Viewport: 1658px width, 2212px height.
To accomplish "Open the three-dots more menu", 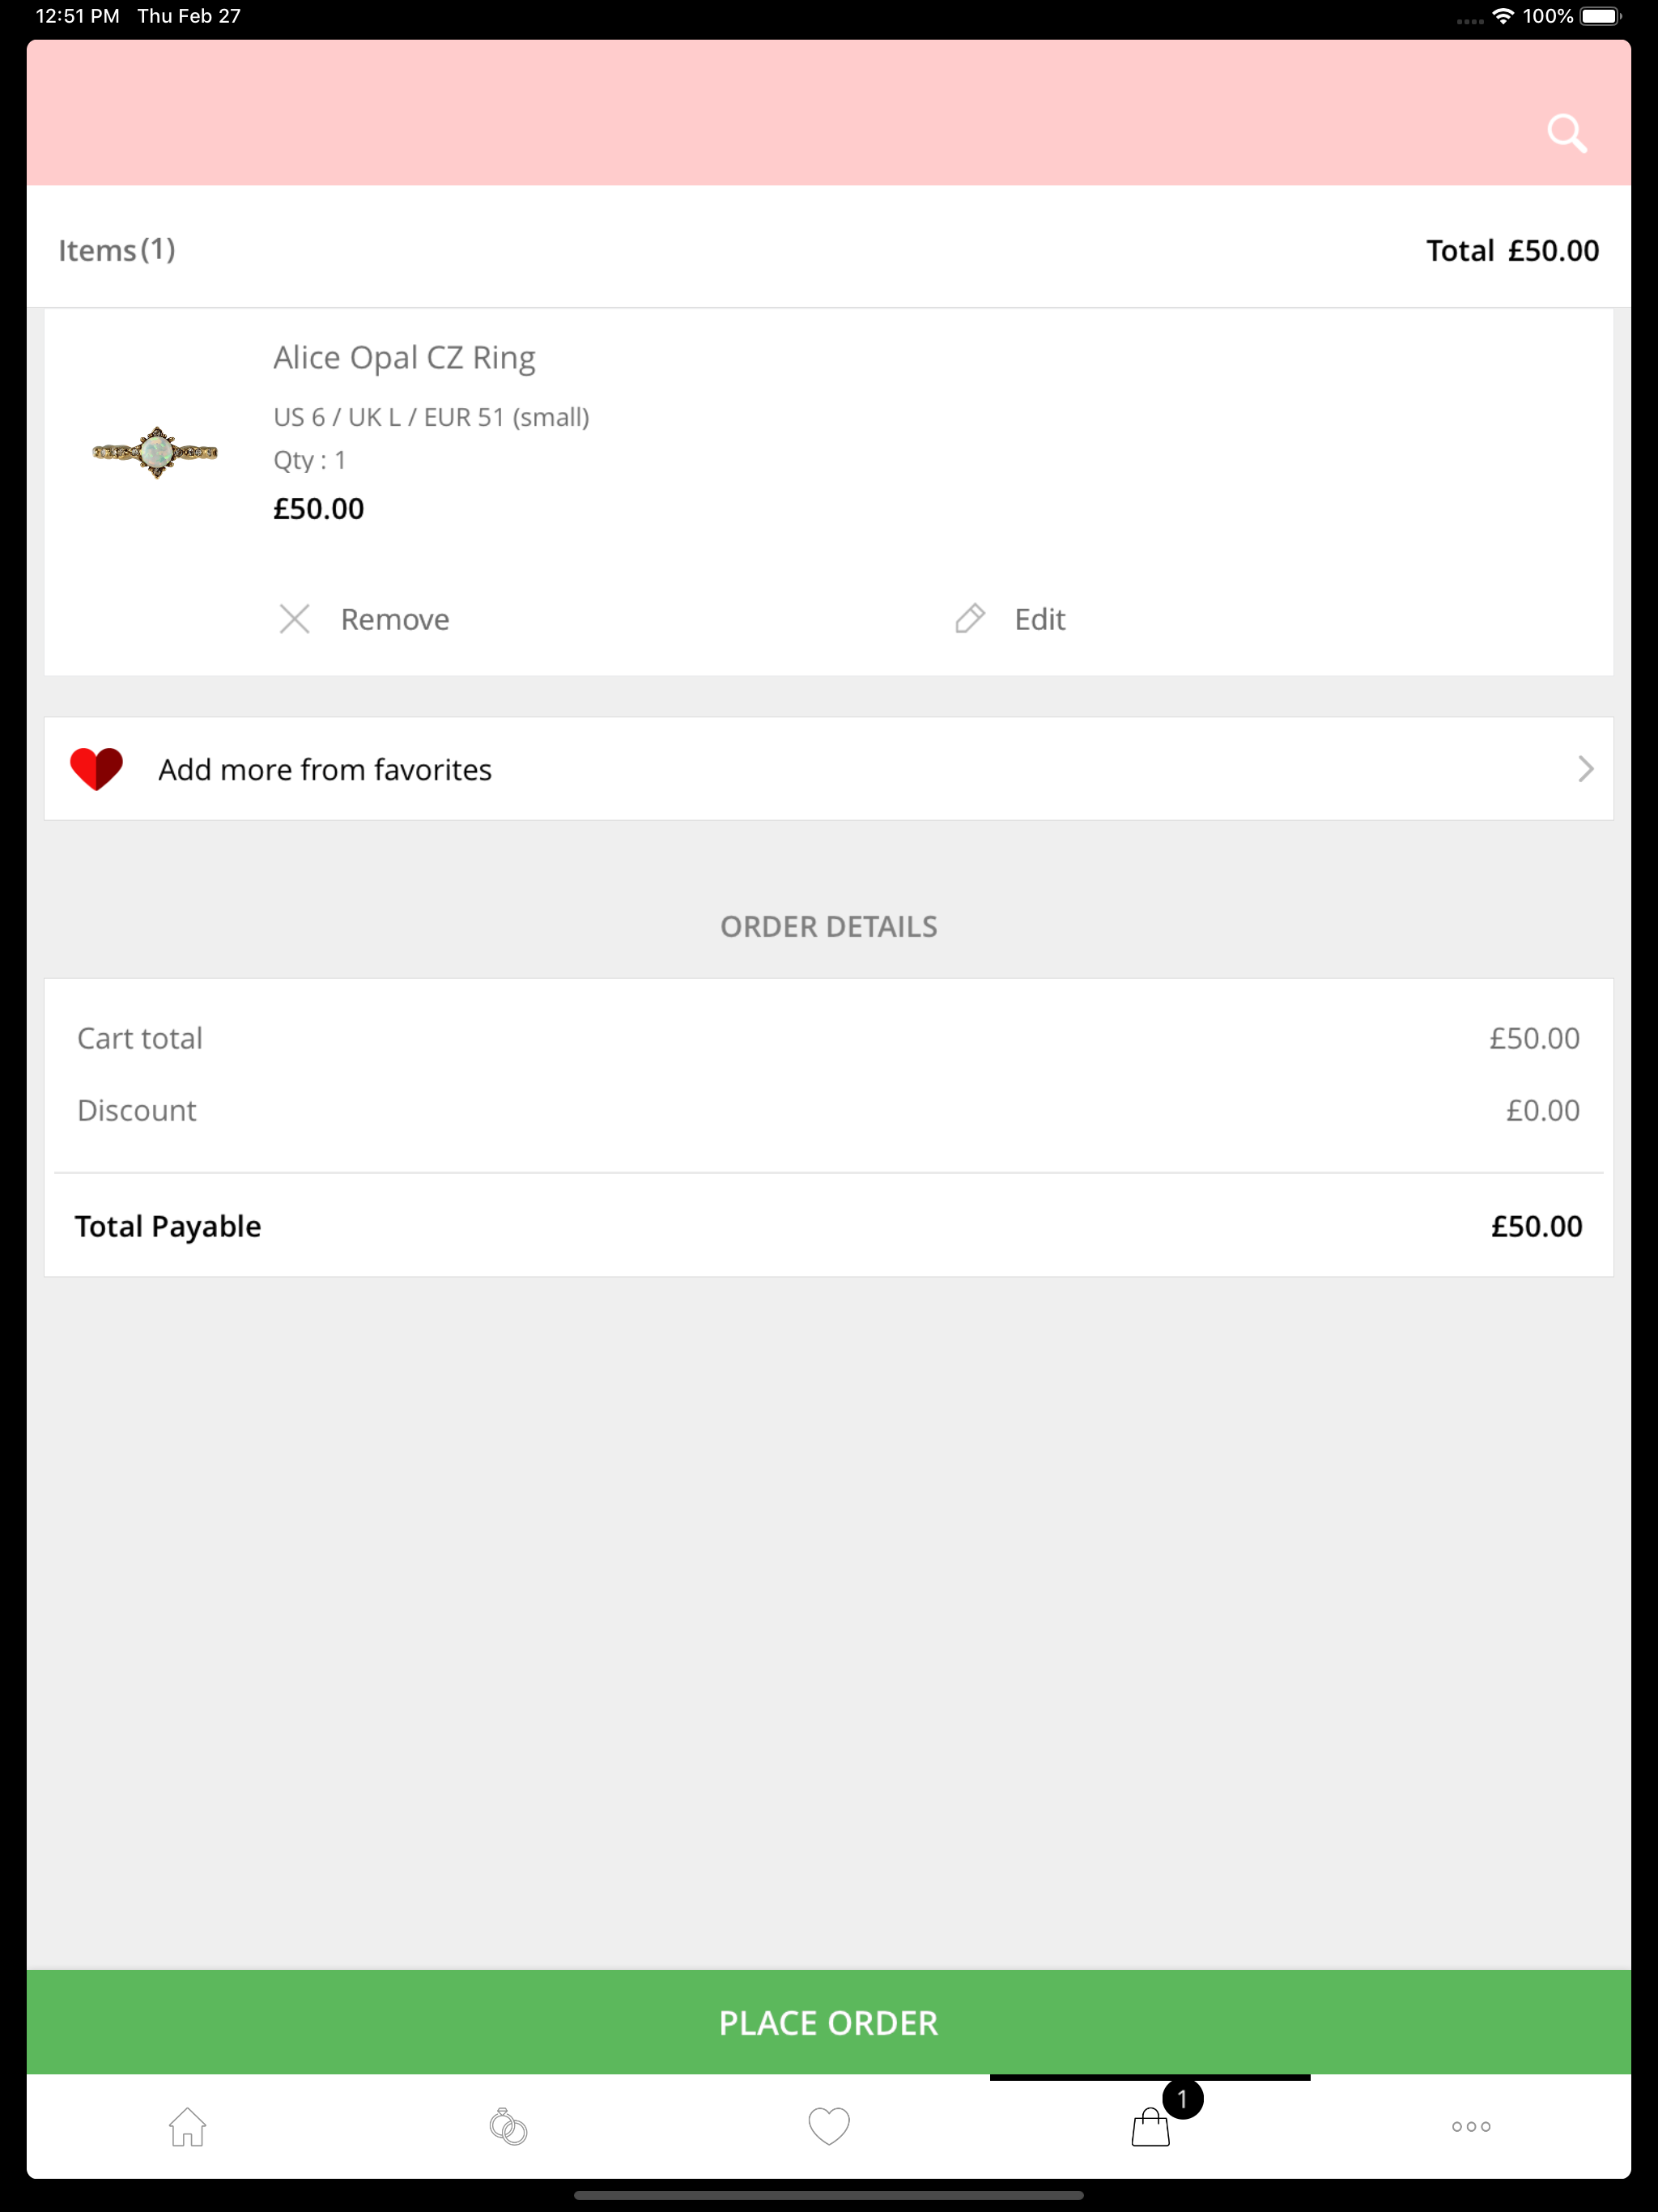I will (x=1471, y=2126).
